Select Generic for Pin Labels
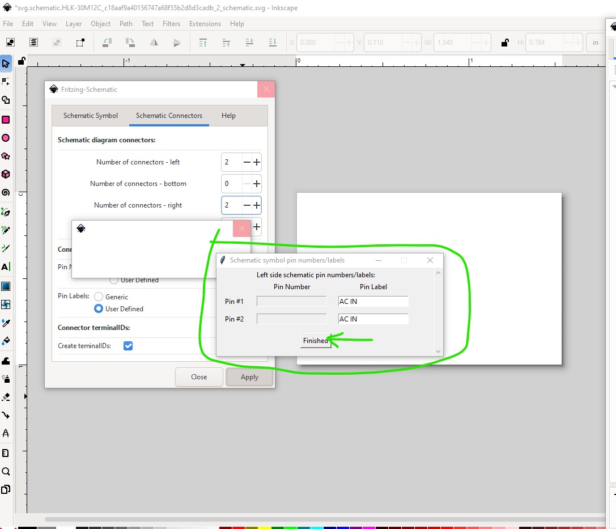Image resolution: width=616 pixels, height=529 pixels. pos(99,297)
